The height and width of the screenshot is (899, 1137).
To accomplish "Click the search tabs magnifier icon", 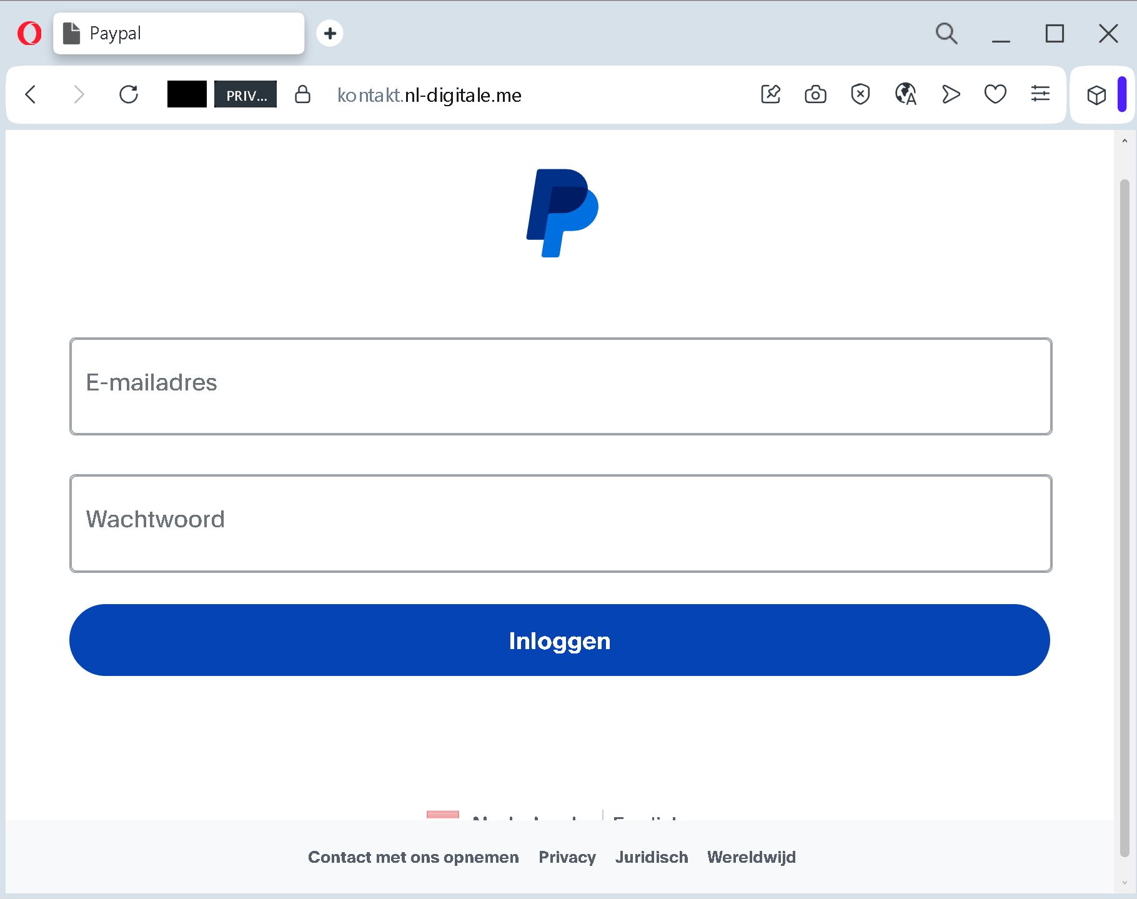I will click(x=946, y=33).
